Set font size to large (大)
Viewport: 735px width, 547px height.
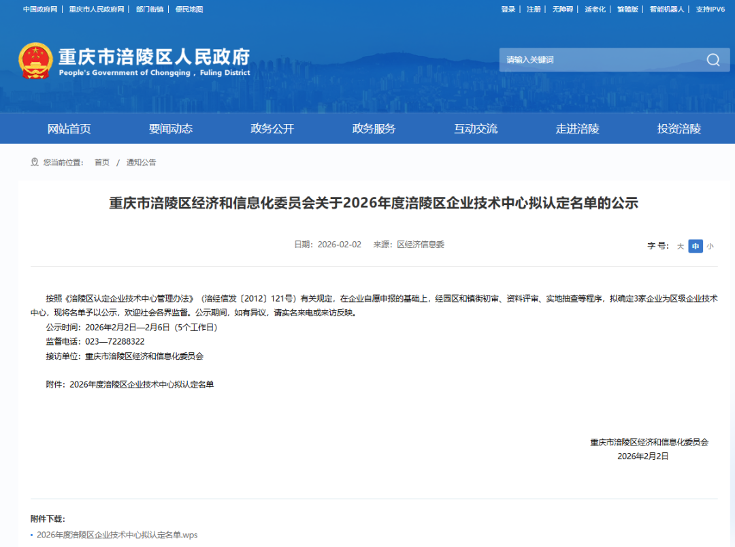(x=680, y=247)
